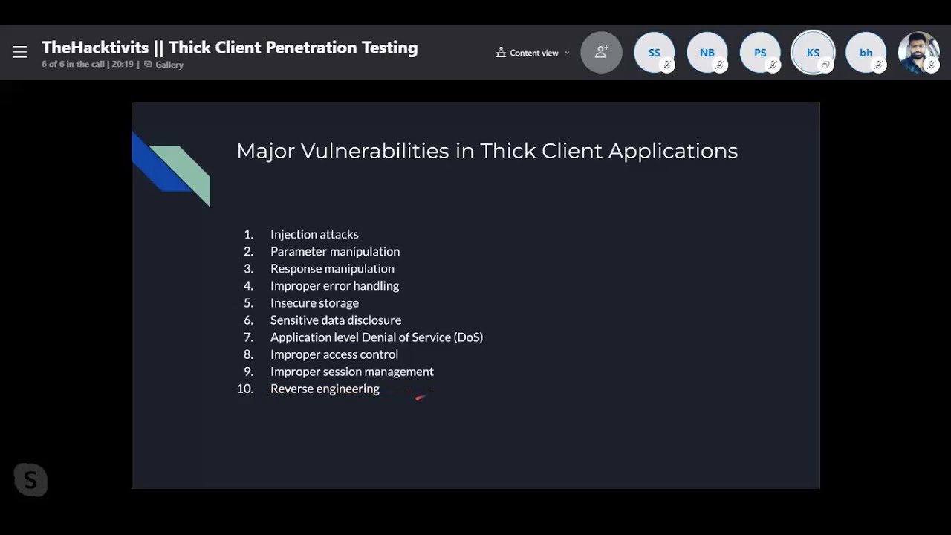The height and width of the screenshot is (535, 951).
Task: Click the call title TheHacktivits
Action: (x=230, y=48)
